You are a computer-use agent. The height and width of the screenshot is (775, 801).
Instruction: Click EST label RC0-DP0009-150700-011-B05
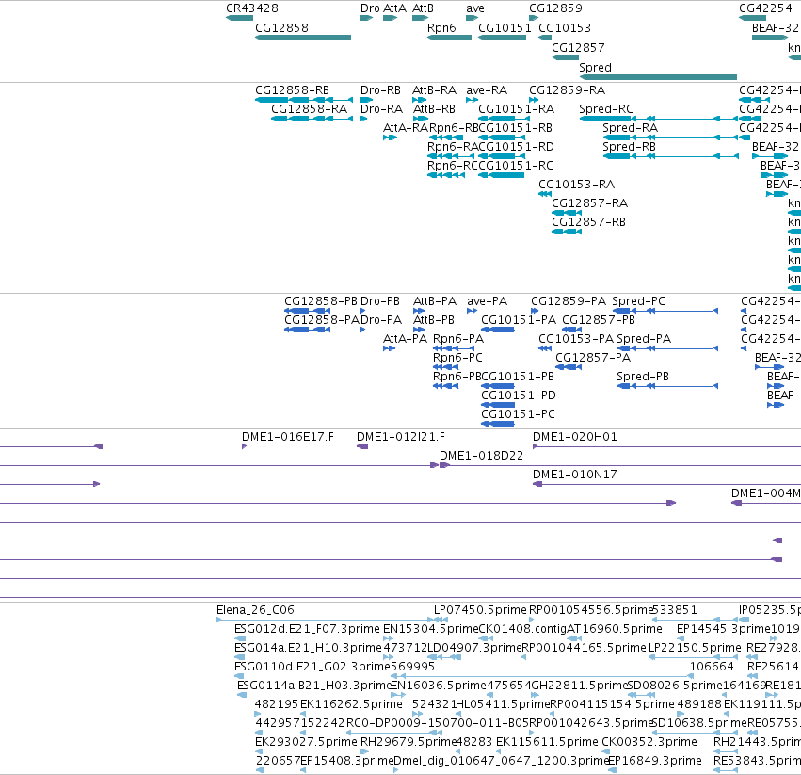(438, 723)
